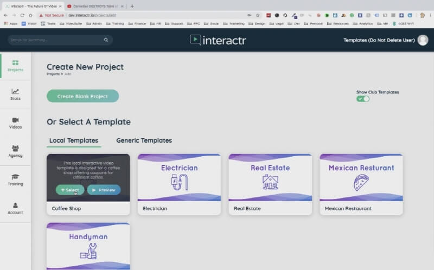
Task: Open the Stats sidebar section
Action: pos(15,94)
